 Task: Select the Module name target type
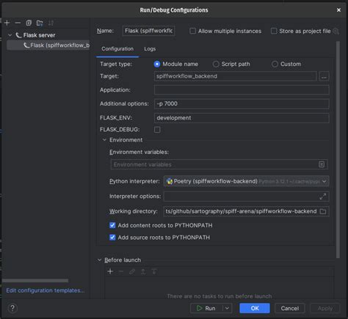157,64
